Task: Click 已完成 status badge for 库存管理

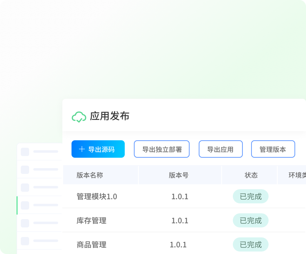Action: point(251,220)
